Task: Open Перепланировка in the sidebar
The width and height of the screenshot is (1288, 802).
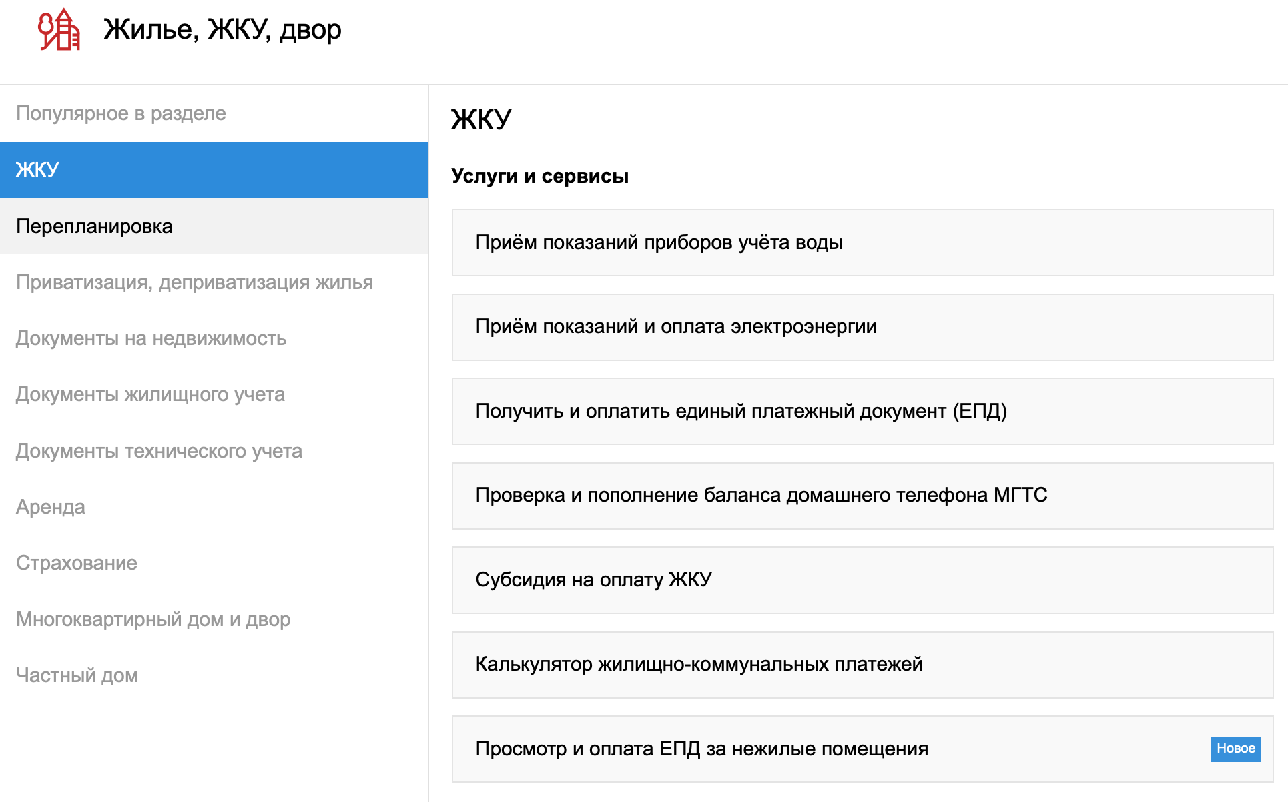Action: click(214, 226)
